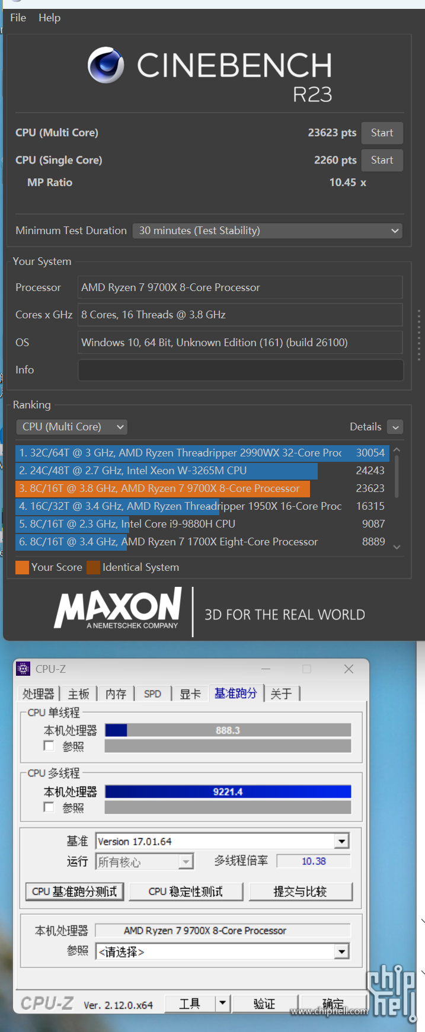The image size is (425, 1032).
Task: Start the CPU Single Core test
Action: click(382, 160)
